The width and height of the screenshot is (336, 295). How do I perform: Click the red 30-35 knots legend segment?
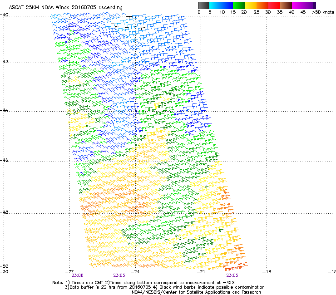tap(274, 5)
